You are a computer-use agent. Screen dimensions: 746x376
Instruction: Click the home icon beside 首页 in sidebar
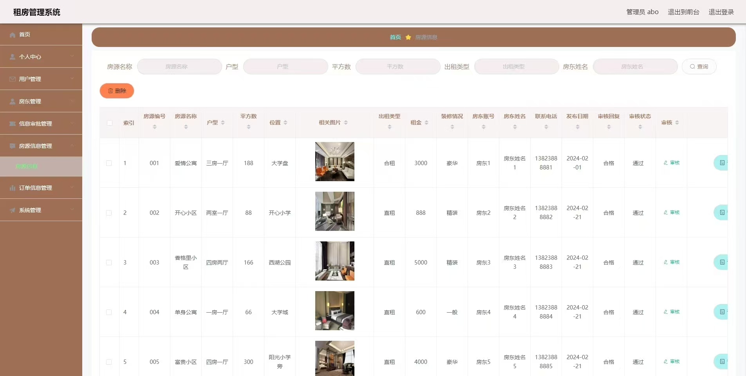pos(13,35)
